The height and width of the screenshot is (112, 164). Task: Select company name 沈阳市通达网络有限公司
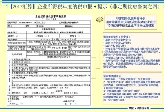point(69,23)
